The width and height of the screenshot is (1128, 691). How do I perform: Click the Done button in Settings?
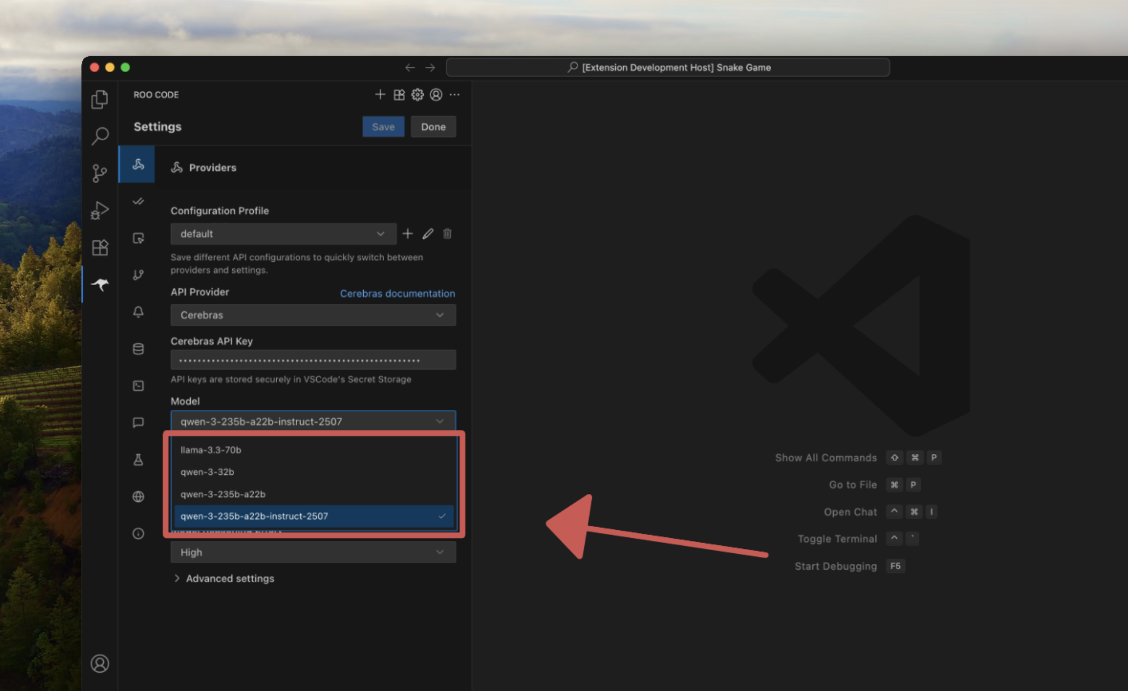click(x=433, y=127)
